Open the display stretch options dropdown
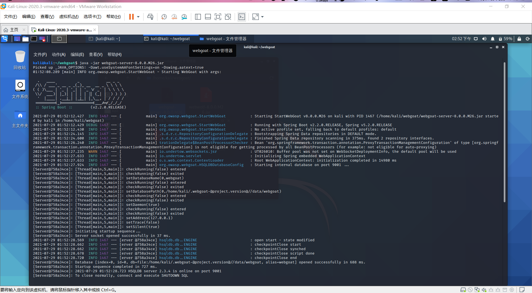 point(262,17)
